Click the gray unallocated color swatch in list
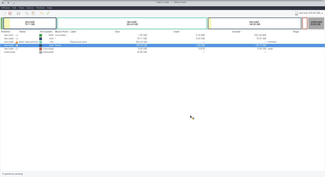325x177 pixels. point(41,52)
